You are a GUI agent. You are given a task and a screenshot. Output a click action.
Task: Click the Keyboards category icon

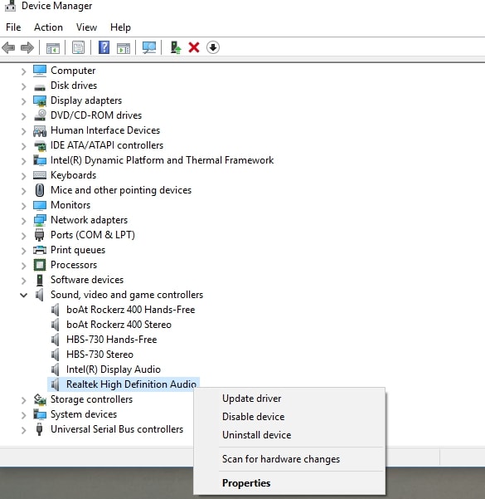tap(40, 175)
